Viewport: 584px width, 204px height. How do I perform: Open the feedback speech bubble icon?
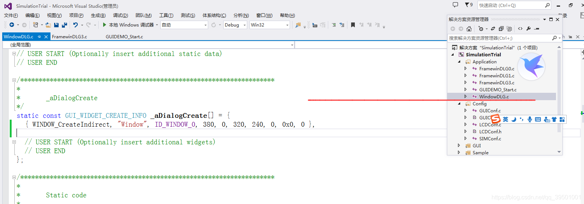(455, 5)
